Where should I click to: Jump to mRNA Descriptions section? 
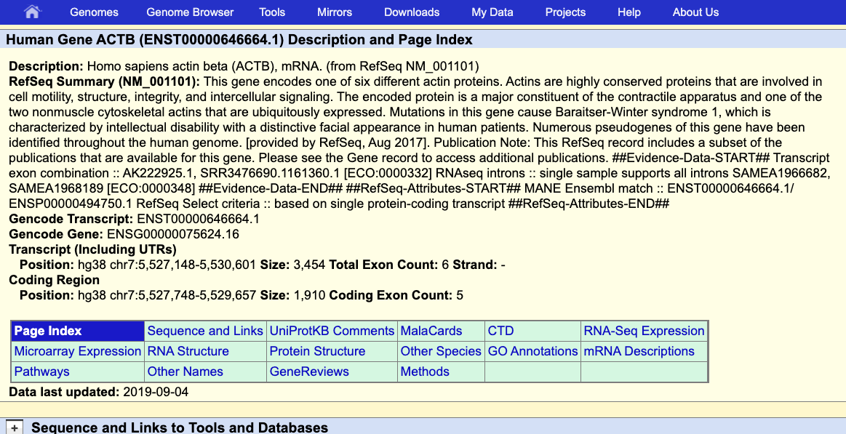(639, 351)
